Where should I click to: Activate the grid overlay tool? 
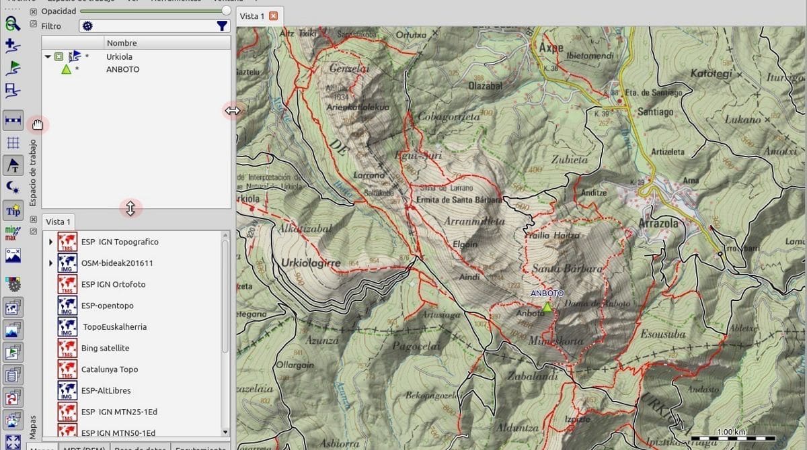[13, 142]
